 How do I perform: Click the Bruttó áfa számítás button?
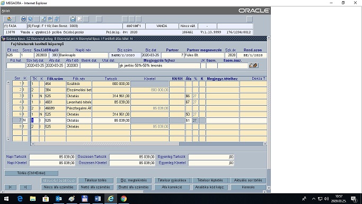pyautogui.click(x=134, y=187)
